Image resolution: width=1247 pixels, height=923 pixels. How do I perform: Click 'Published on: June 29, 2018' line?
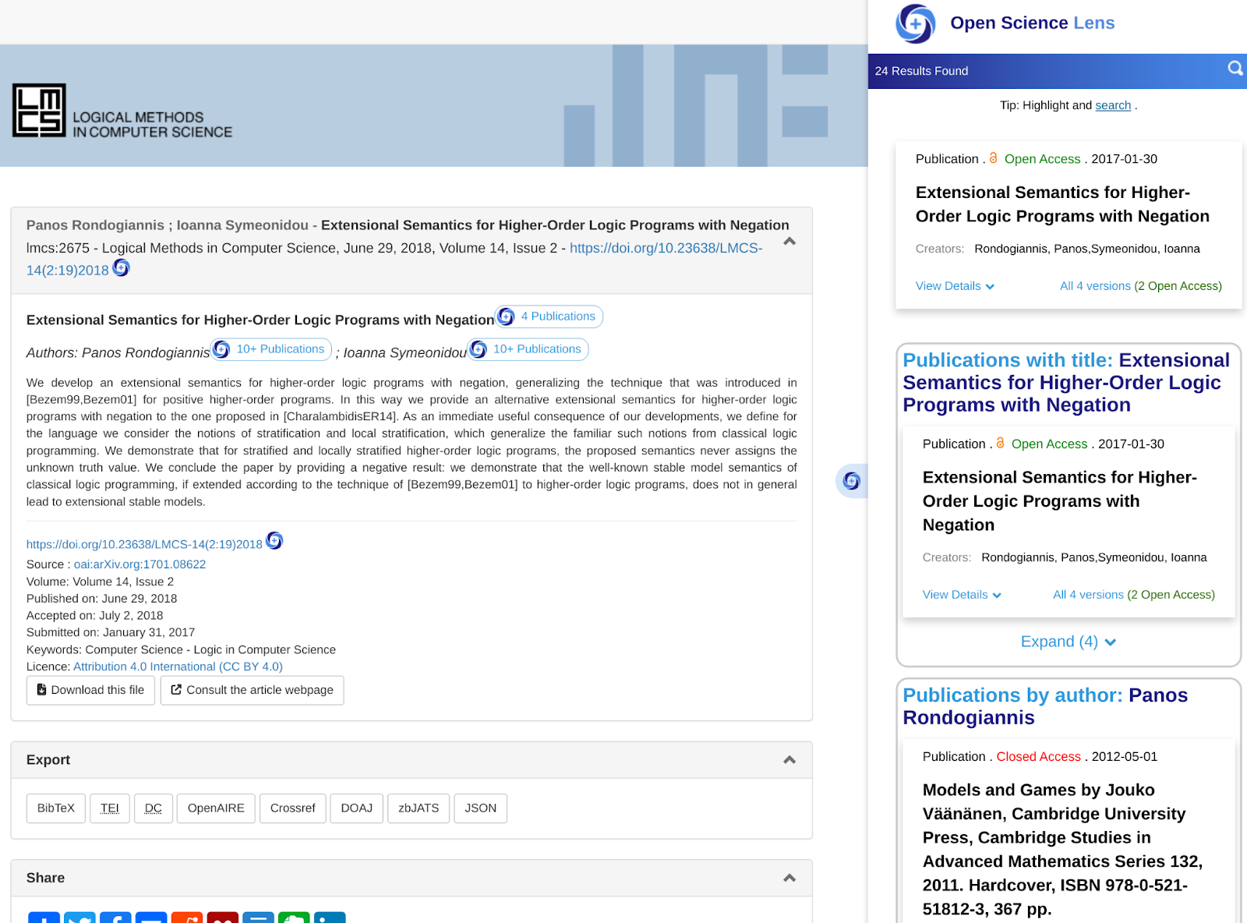click(101, 599)
